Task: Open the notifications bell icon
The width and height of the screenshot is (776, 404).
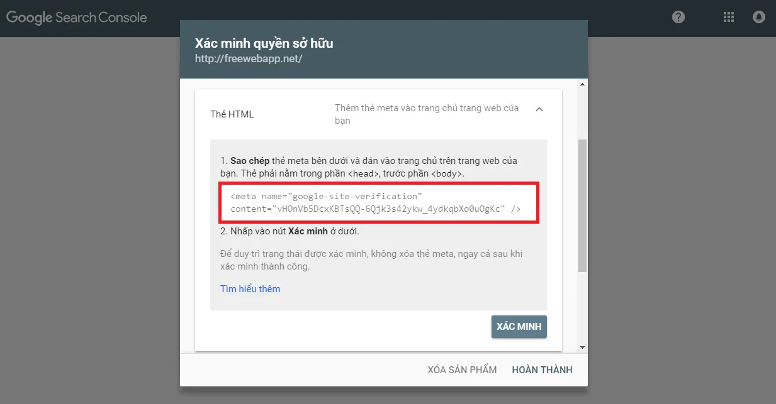Action: point(759,18)
